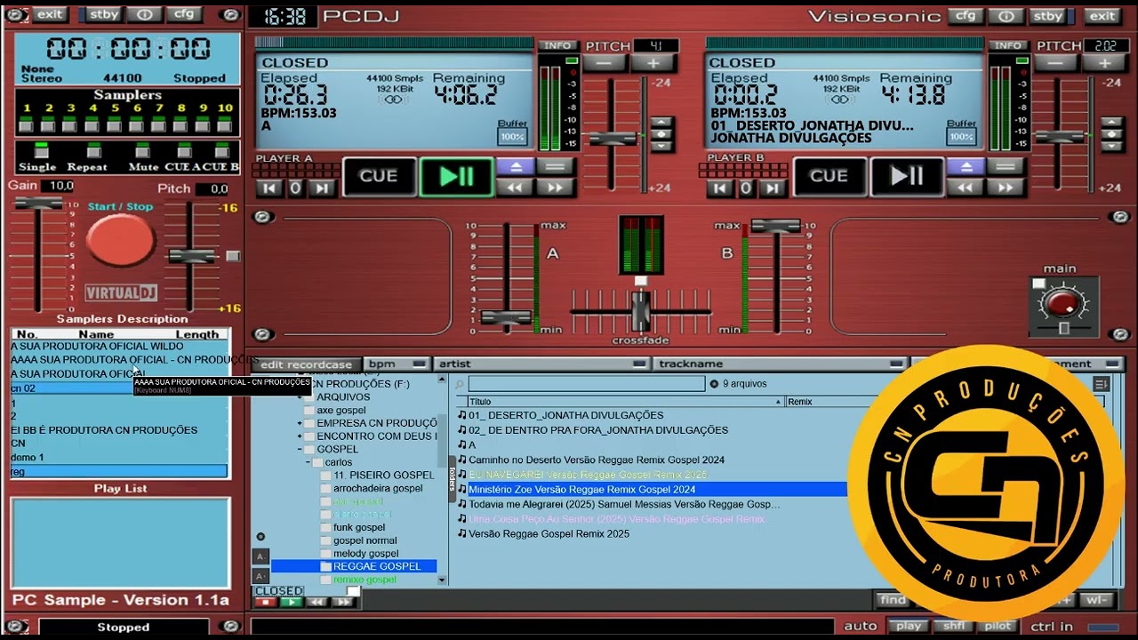Open the info icon in PC Sample panel
The width and height of the screenshot is (1138, 640).
point(143,14)
